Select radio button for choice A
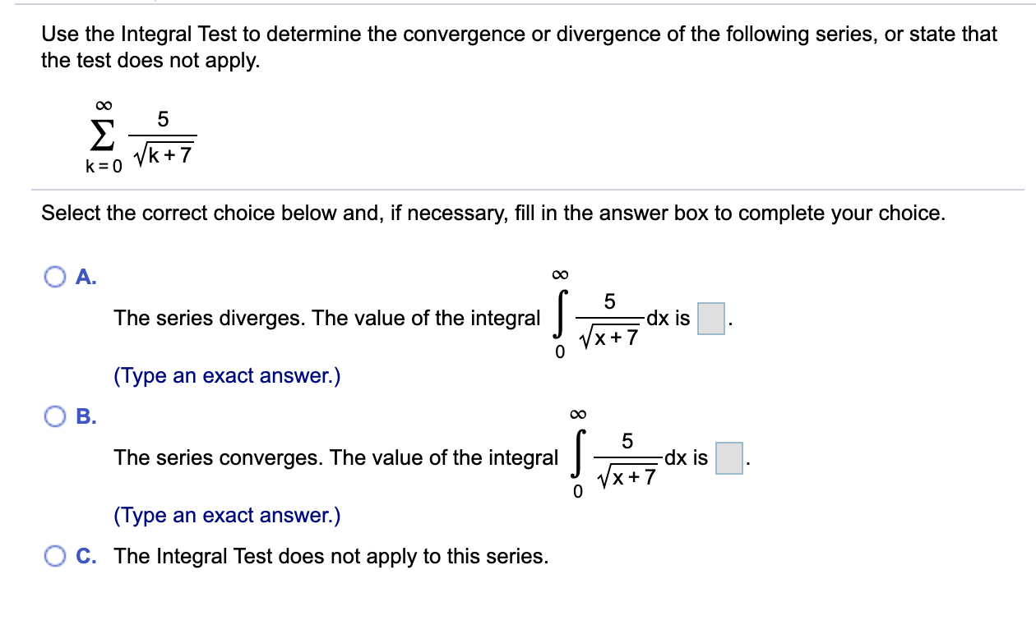 56,278
